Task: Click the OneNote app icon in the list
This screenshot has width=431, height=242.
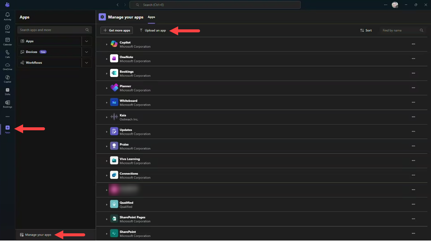Action: click(x=114, y=58)
